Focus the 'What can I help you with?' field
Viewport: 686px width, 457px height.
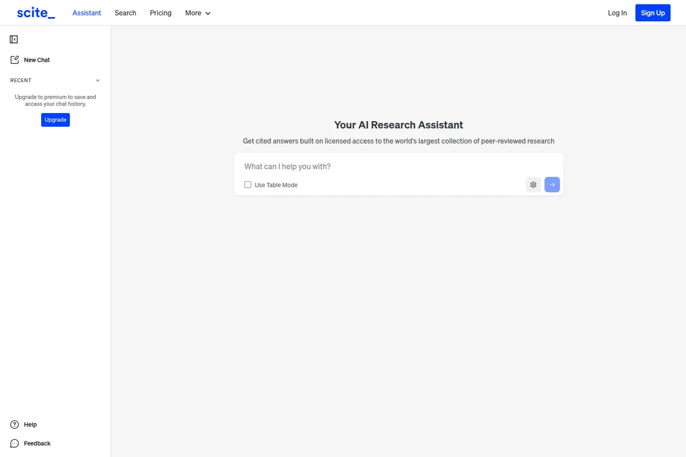tap(343, 166)
